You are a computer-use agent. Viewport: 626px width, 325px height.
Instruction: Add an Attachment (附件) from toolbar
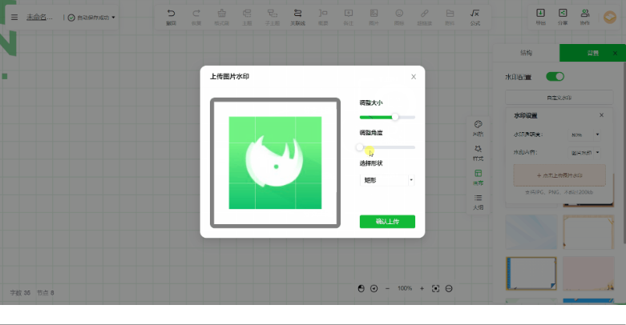click(x=450, y=18)
